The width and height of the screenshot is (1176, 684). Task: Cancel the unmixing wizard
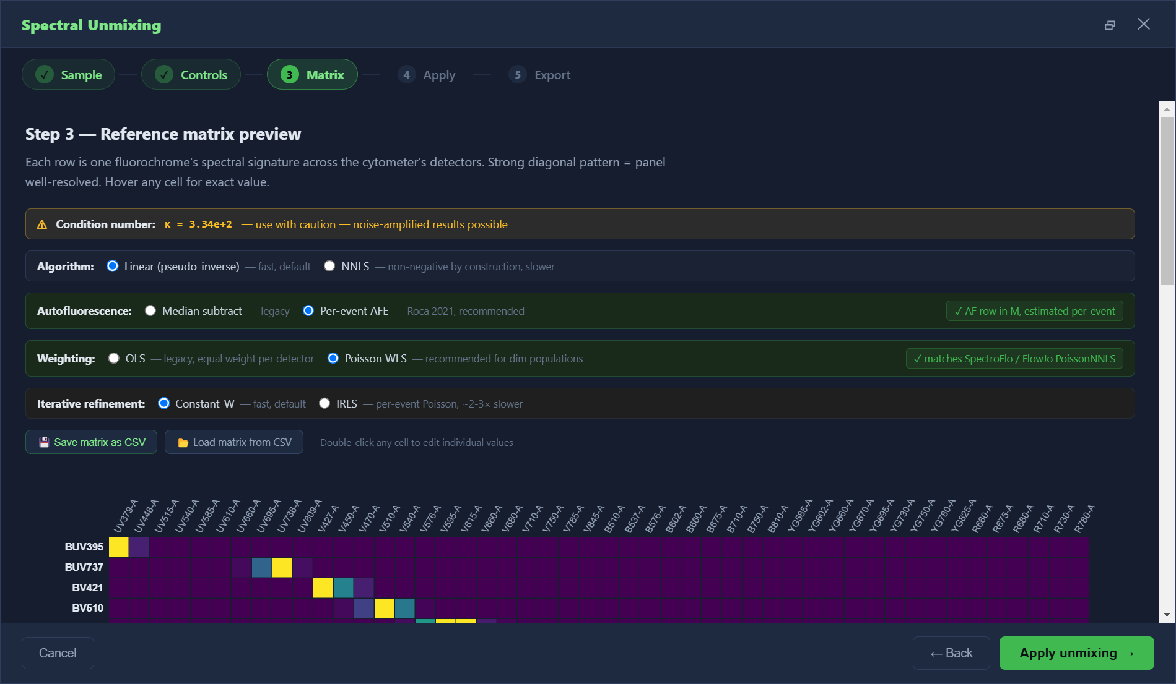point(58,653)
